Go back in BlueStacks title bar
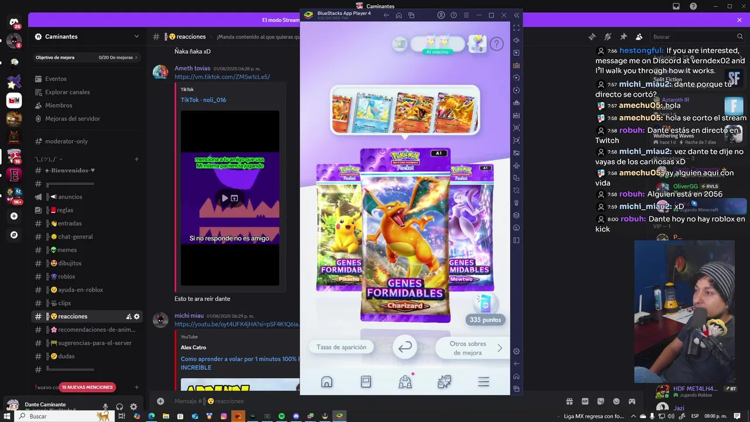The image size is (750, 422). [386, 15]
